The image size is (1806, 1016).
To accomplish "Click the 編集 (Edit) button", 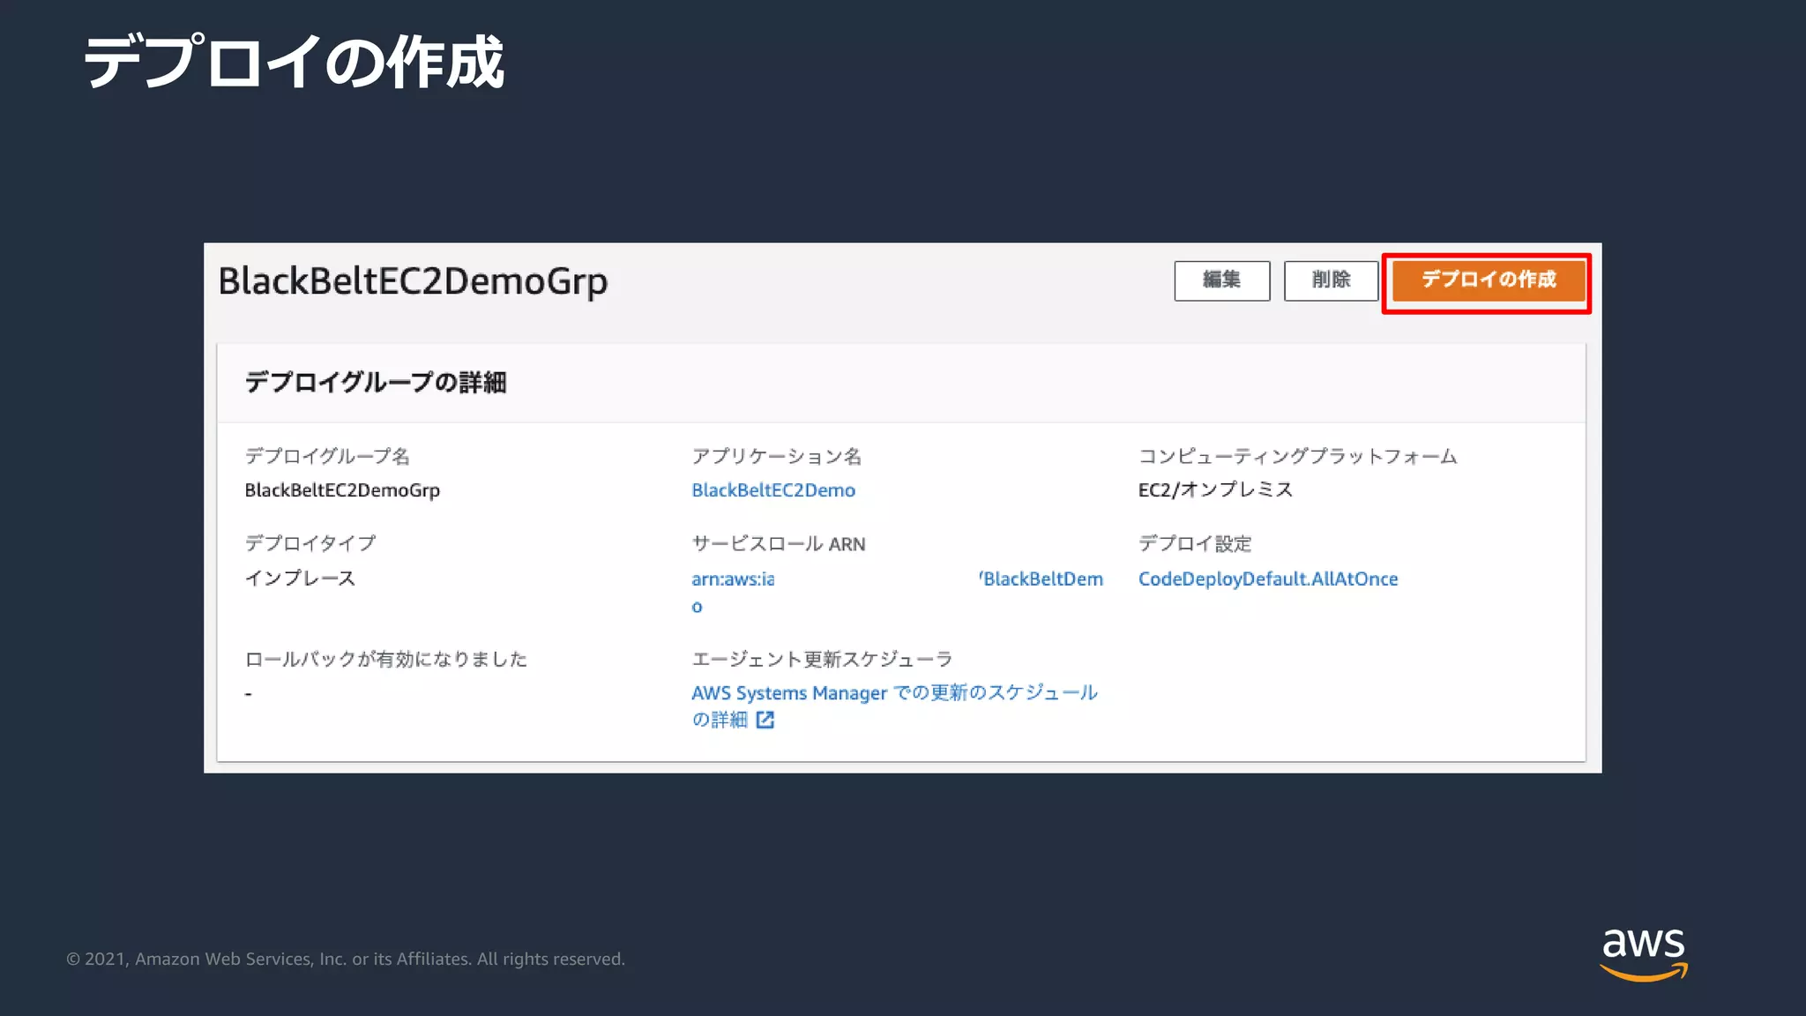I will click(1221, 280).
